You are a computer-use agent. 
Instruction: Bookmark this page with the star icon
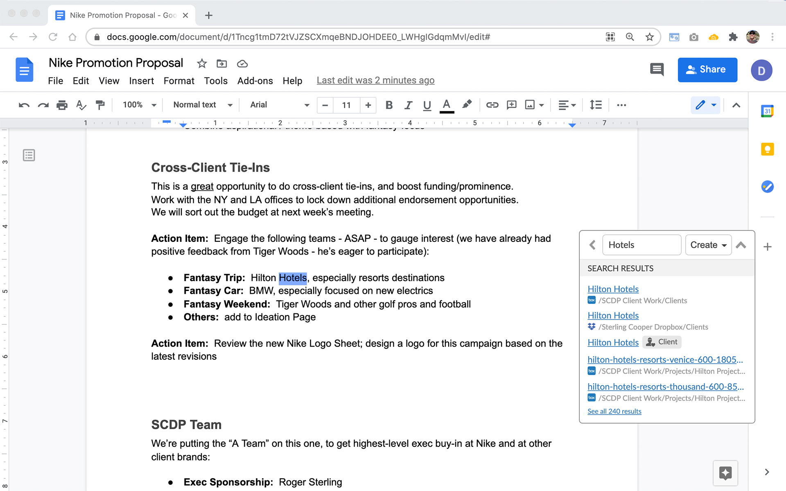pyautogui.click(x=649, y=37)
